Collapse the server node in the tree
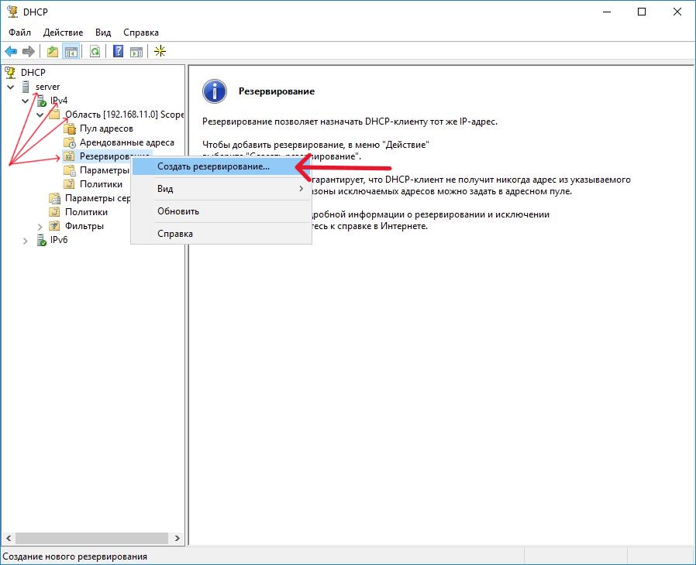 11,87
